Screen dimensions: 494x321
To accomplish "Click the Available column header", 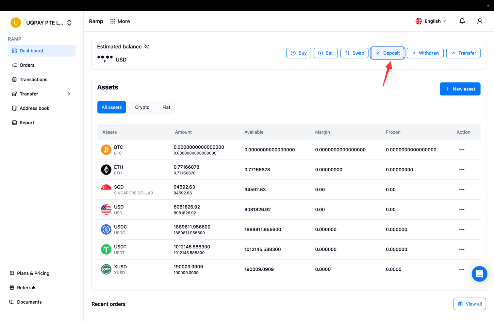I will pyautogui.click(x=254, y=132).
